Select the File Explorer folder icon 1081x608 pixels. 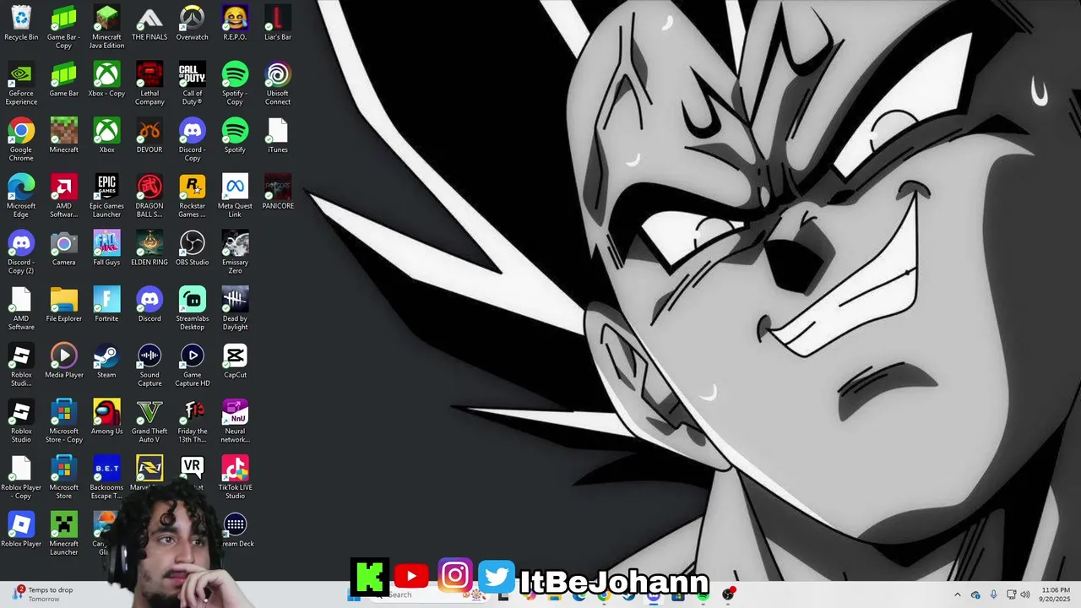click(63, 304)
